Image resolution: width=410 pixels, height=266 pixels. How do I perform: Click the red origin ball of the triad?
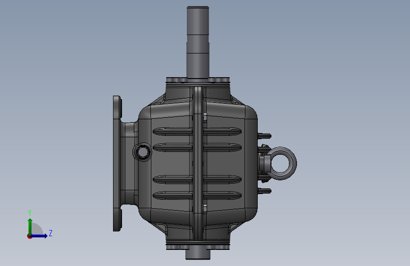tap(29, 236)
